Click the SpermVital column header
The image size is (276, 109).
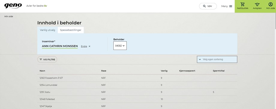point(219,71)
